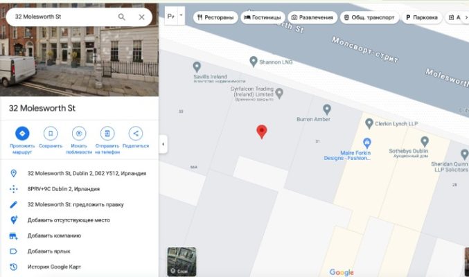Click the search nearby icon
Screen dimensions: 469x277
(79, 134)
